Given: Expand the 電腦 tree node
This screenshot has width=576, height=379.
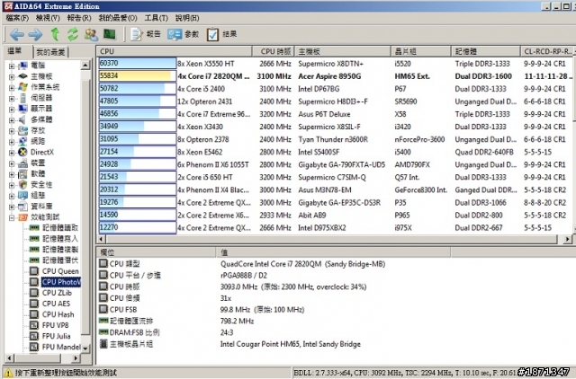Looking at the screenshot, I should coord(12,66).
